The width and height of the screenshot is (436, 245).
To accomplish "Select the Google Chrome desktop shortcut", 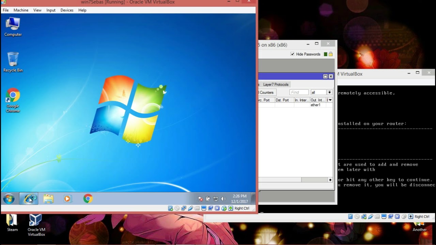I will [x=13, y=100].
